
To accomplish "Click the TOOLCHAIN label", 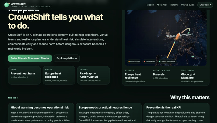I will pos(187,71).
